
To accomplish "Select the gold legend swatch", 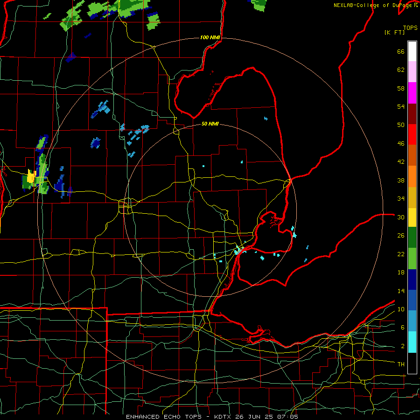I will 412,197.
